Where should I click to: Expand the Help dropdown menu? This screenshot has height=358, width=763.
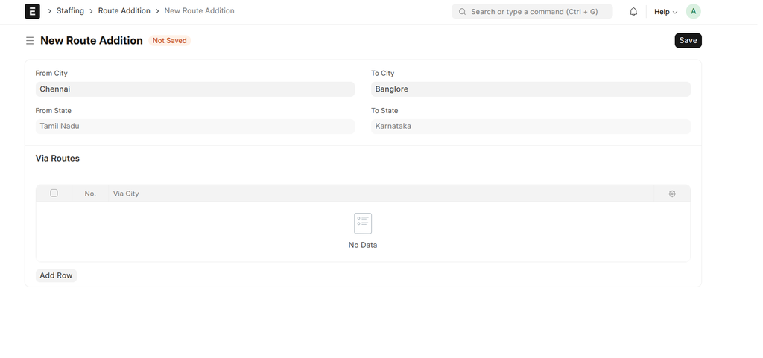665,12
